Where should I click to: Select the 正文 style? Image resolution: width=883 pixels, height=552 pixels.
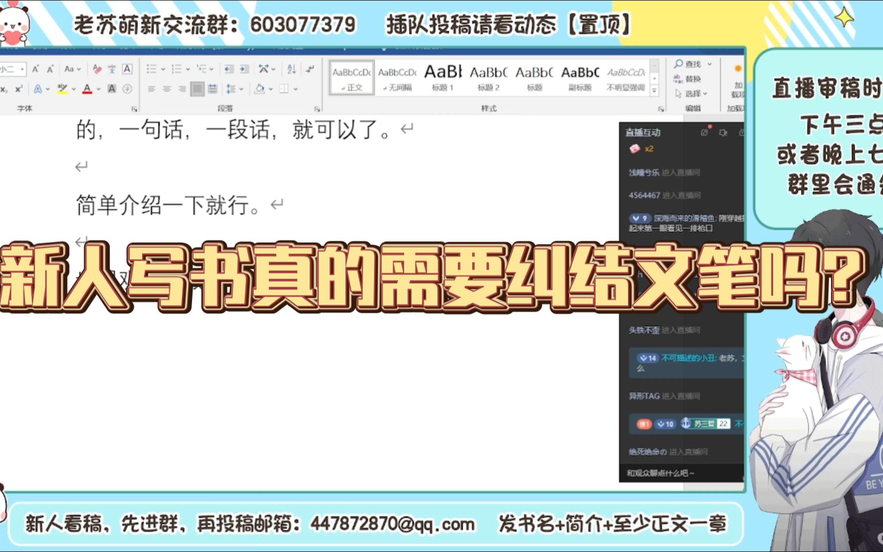[x=352, y=78]
